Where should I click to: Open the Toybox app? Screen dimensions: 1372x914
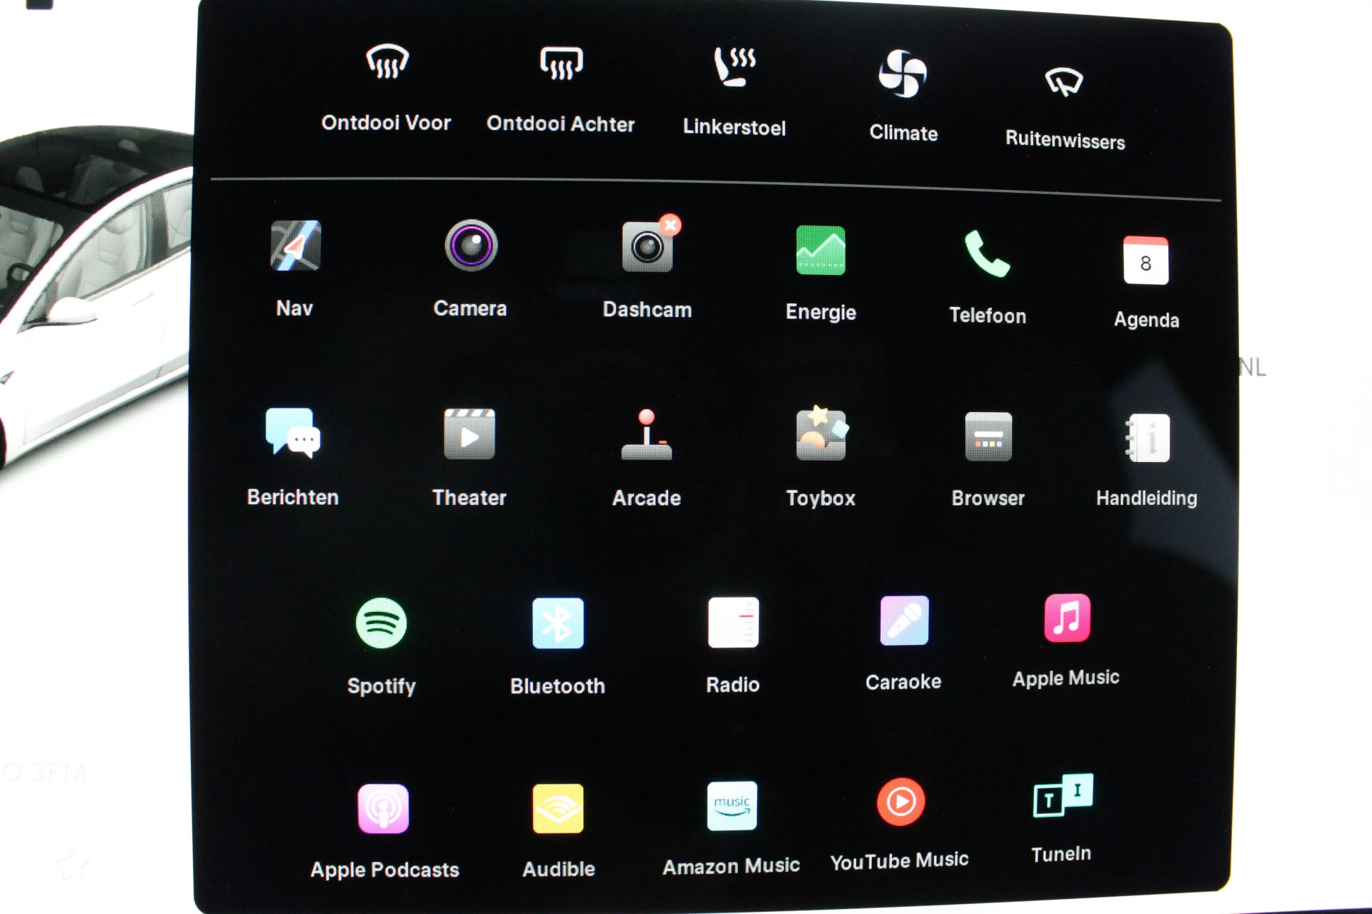tap(820, 435)
